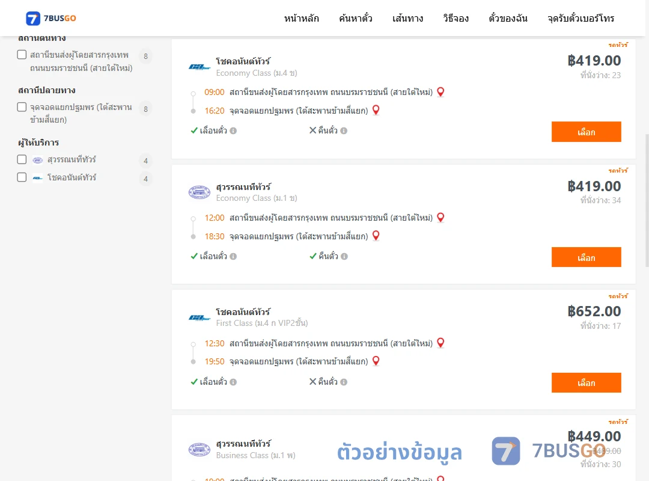Click the 09:00 departure time
The width and height of the screenshot is (649, 481).
[x=215, y=93]
